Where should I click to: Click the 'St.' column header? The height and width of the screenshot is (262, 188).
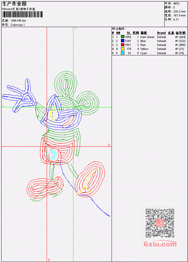pos(129,33)
